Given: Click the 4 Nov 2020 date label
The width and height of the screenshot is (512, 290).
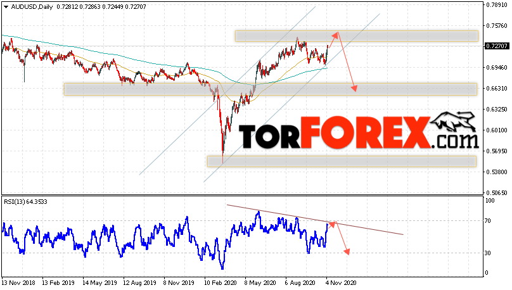Looking at the screenshot, I should [x=341, y=283].
